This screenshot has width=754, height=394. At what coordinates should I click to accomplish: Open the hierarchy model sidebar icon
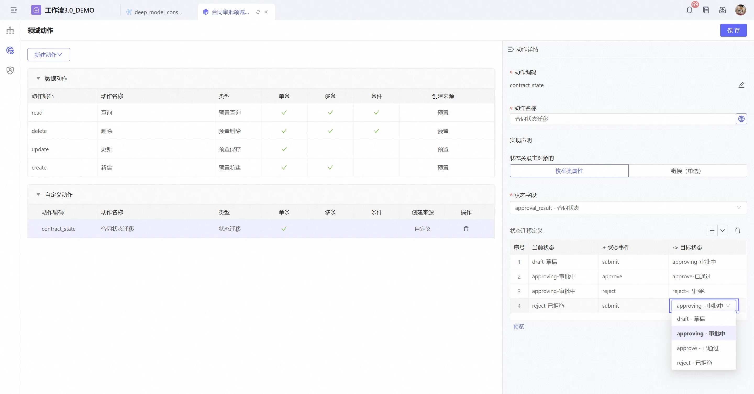pyautogui.click(x=10, y=30)
